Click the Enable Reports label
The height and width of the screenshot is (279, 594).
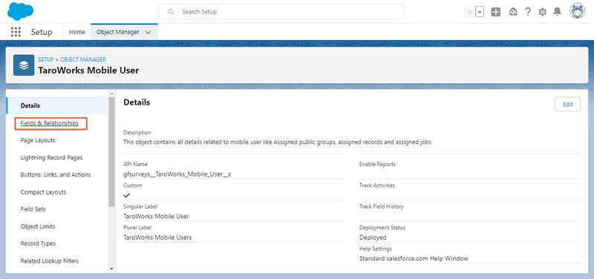point(377,164)
